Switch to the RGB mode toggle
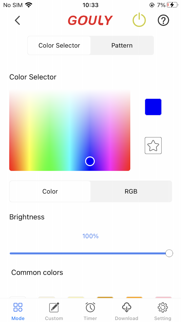This screenshot has height=322, width=181. tap(131, 191)
